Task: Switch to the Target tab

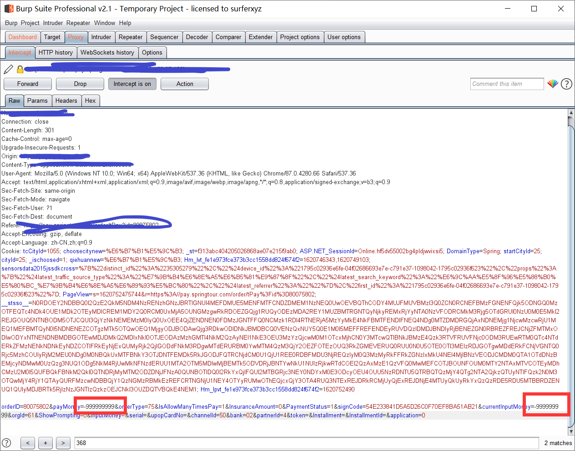Action: (52, 37)
